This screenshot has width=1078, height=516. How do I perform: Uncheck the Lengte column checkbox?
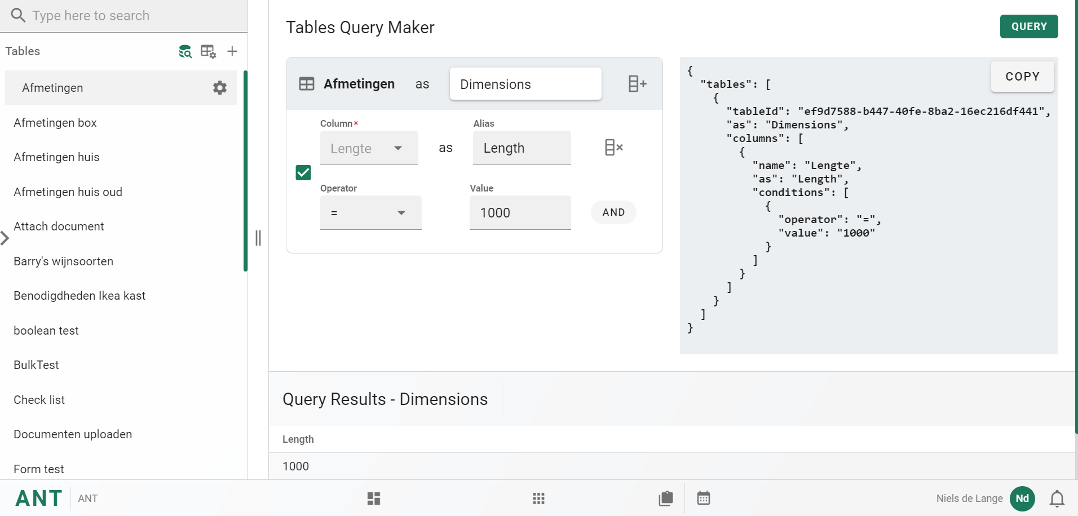pyautogui.click(x=303, y=172)
